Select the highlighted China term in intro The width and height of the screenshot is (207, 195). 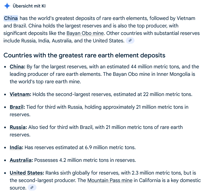11,18
